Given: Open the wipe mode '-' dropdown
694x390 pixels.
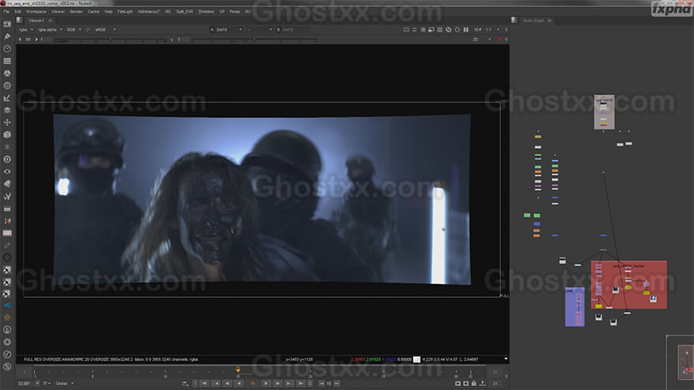Looking at the screenshot, I should pos(259,30).
